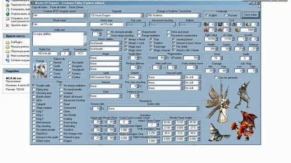This screenshot has height=163, width=291.
Task: Click the Ability text scrollbar
Action: point(85,39)
